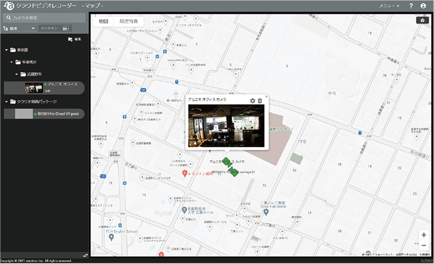Screen dimensions: 434x264
Task: Click the tree view icon left of 標準
Action: (x=5, y=28)
